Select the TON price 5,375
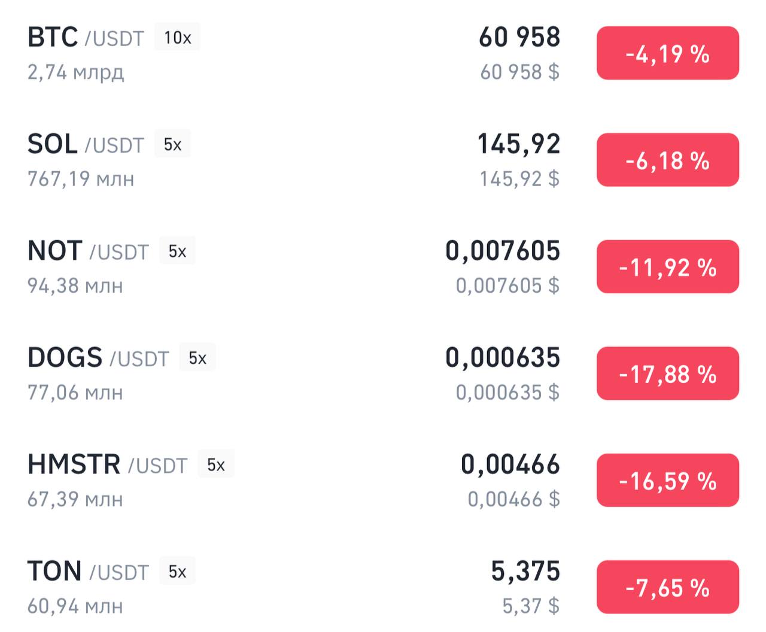 point(525,571)
